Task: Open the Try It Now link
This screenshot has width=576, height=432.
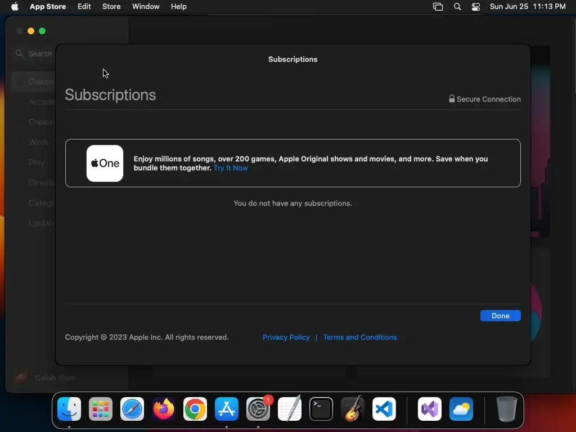Action: coord(231,168)
